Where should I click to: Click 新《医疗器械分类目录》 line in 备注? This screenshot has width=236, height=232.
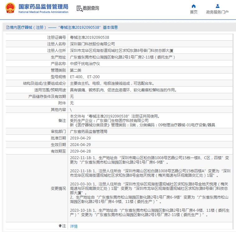[142, 125]
